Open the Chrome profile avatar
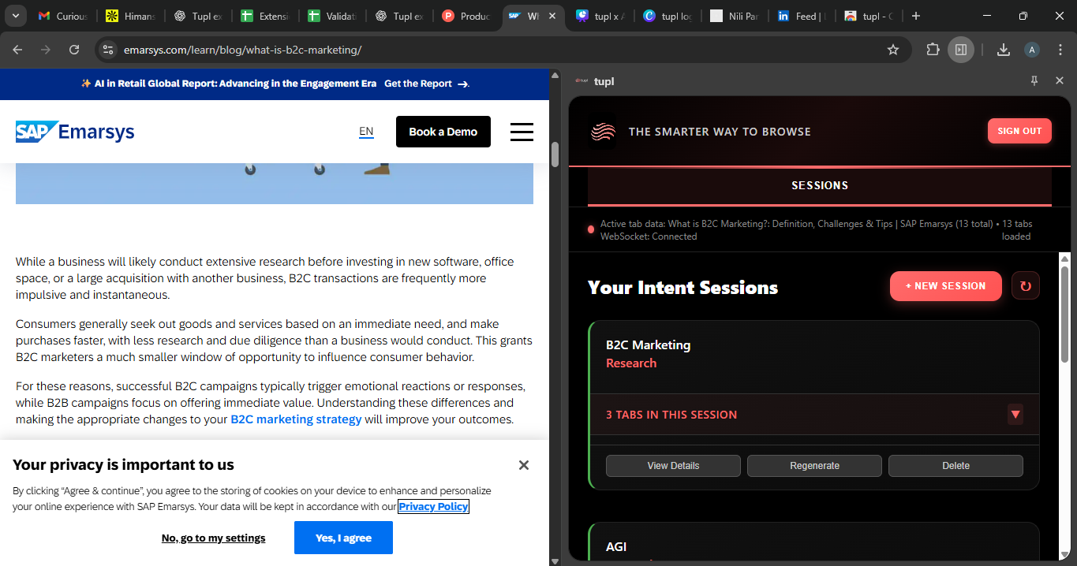 pos(1032,50)
